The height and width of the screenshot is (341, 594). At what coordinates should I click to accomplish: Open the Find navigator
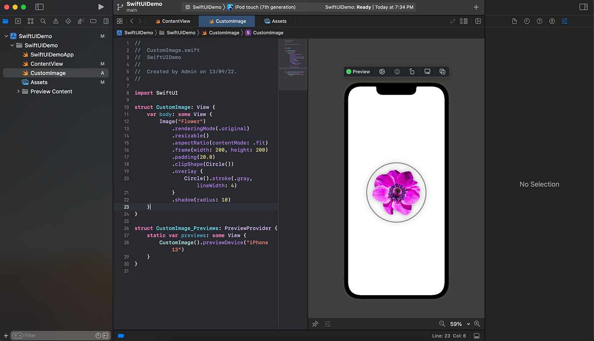(x=42, y=21)
